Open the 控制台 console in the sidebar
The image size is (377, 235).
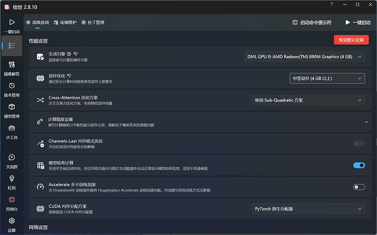pos(11,203)
